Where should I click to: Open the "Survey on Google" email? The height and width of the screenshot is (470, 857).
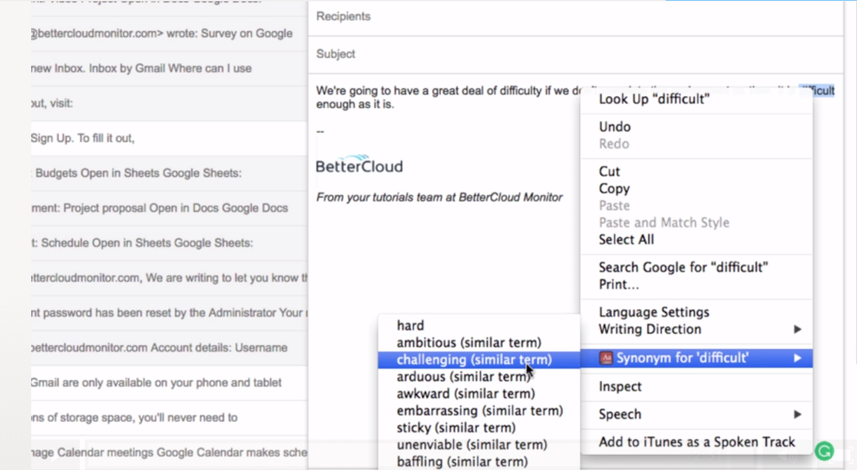[168, 34]
